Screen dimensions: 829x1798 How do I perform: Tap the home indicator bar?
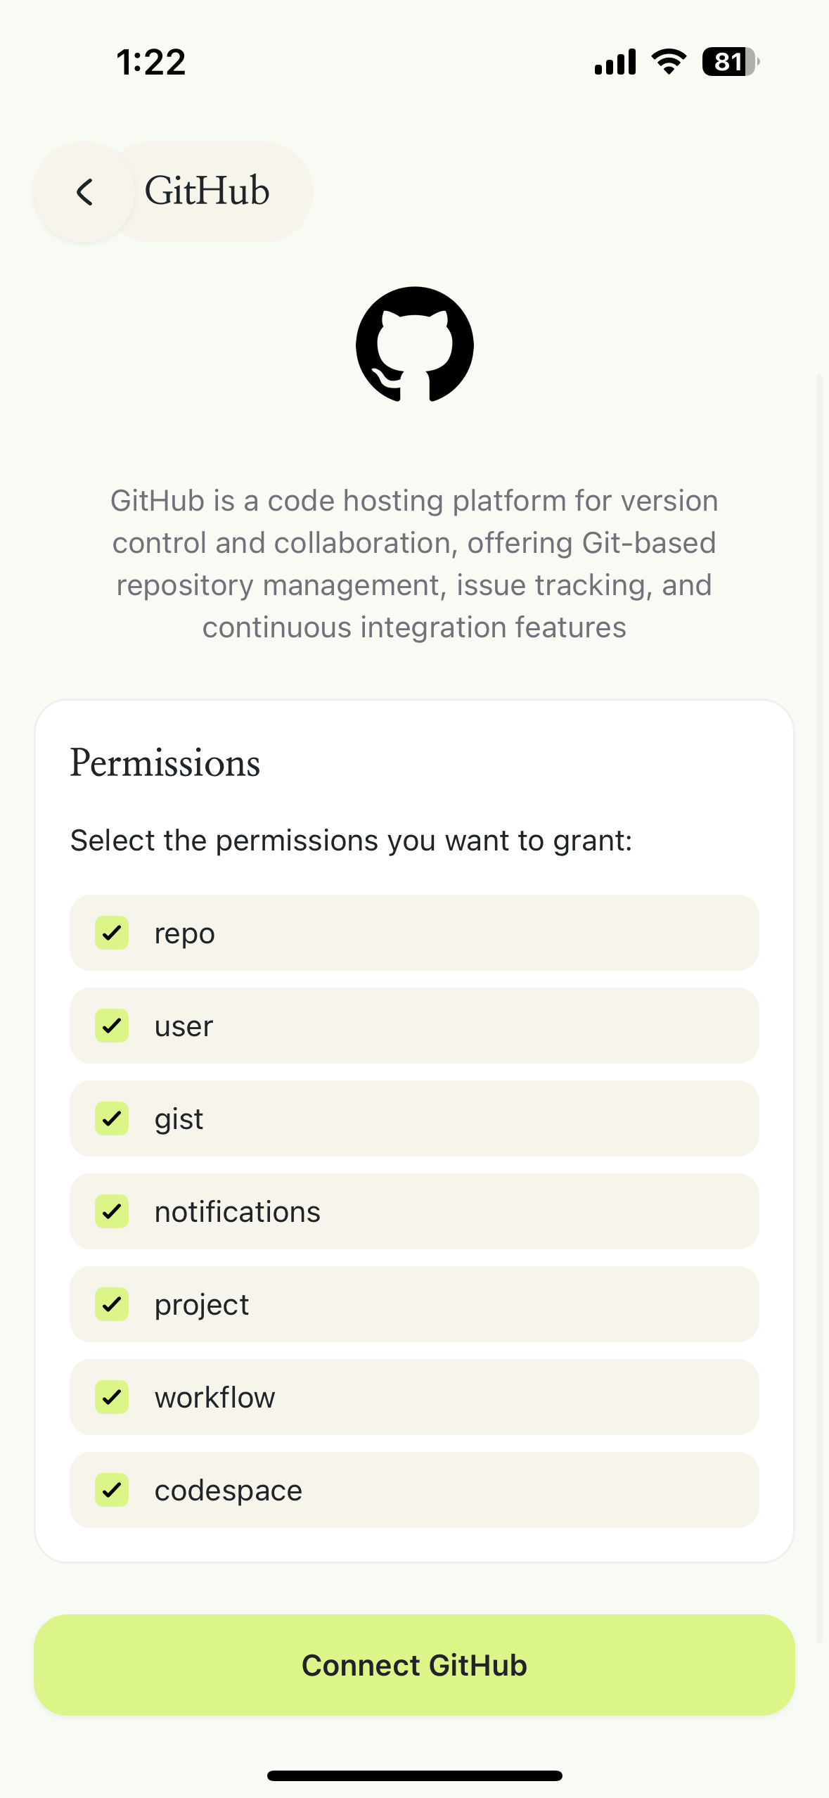click(414, 1775)
